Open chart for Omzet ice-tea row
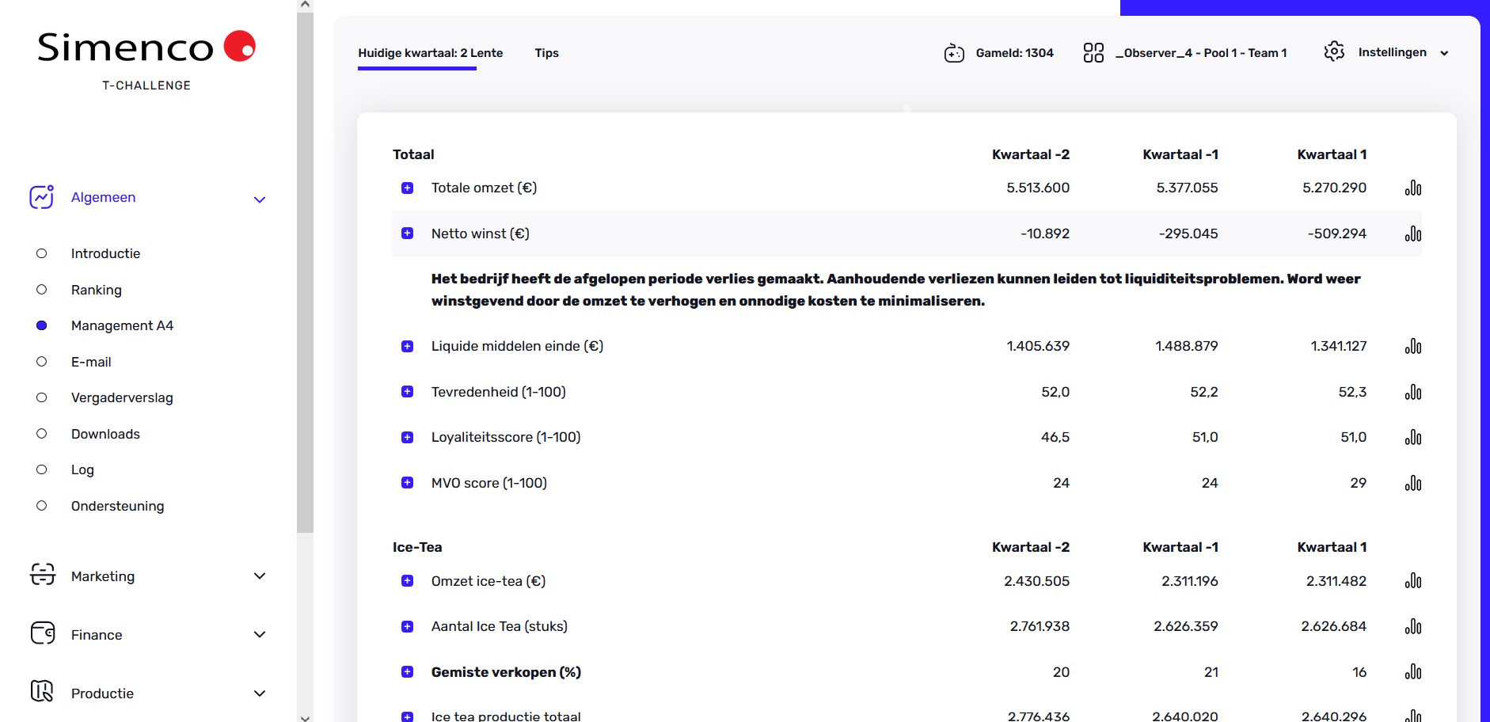Viewport: 1490px width, 722px height. coord(1413,582)
